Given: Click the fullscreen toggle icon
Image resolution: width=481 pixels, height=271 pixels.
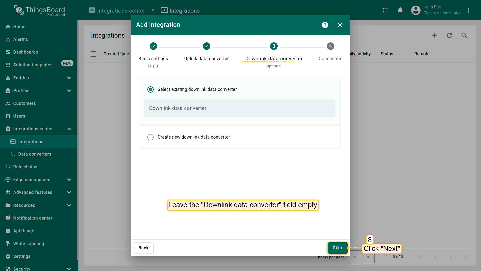Looking at the screenshot, I should [385, 10].
